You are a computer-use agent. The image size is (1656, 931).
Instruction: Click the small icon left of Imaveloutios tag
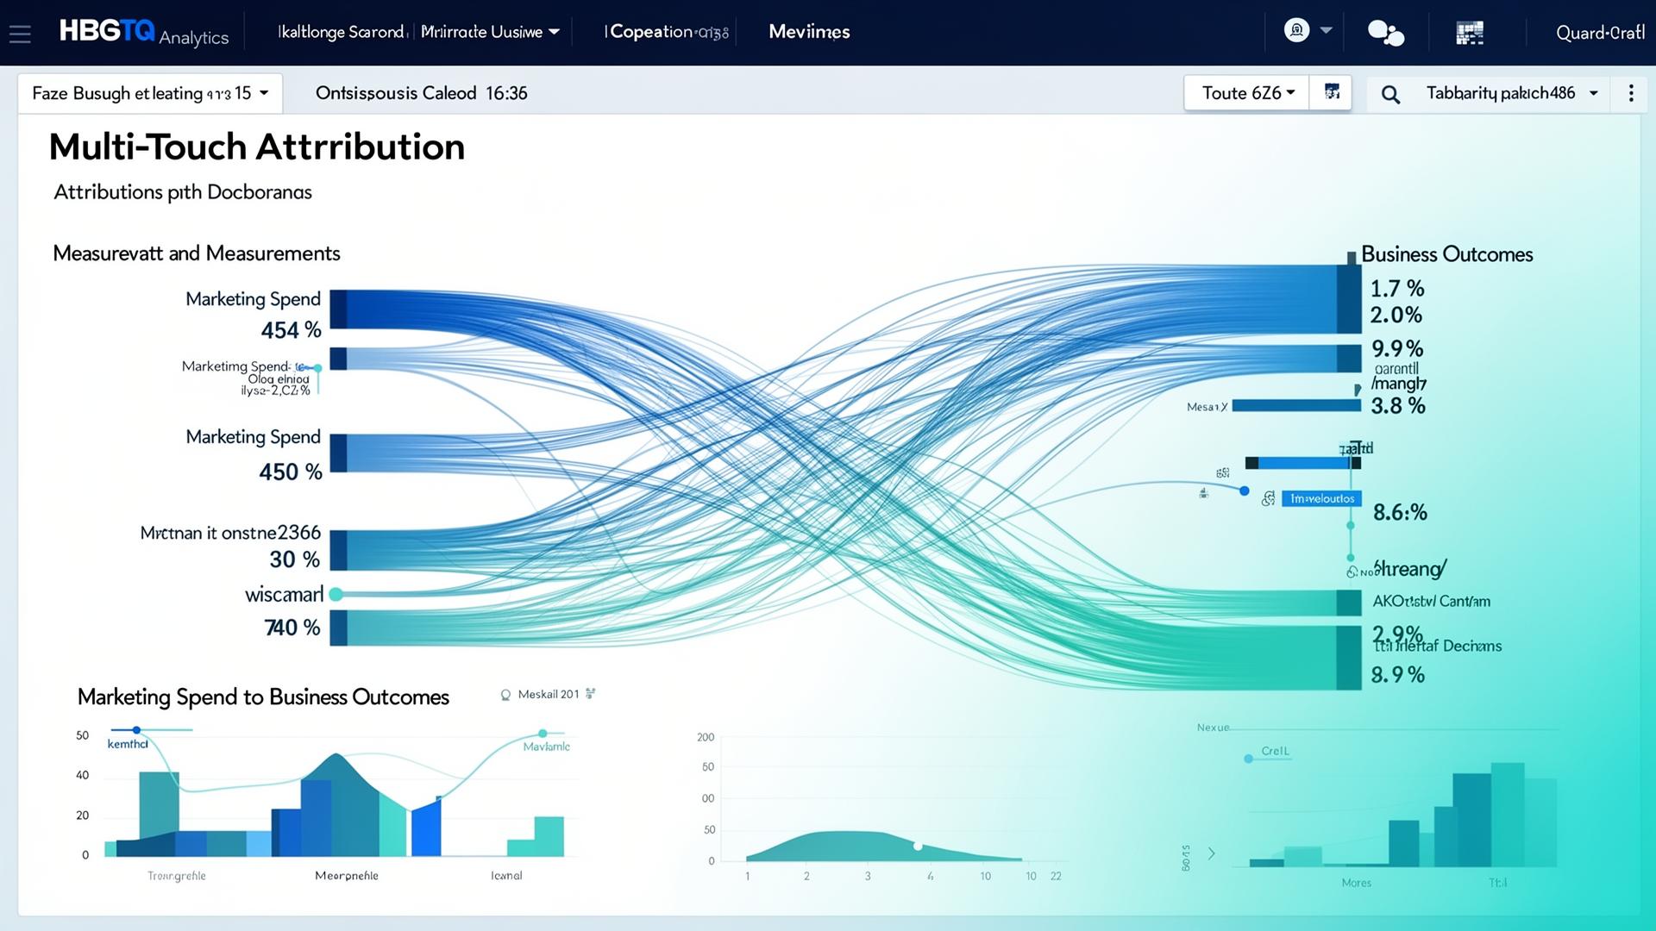pos(1268,498)
